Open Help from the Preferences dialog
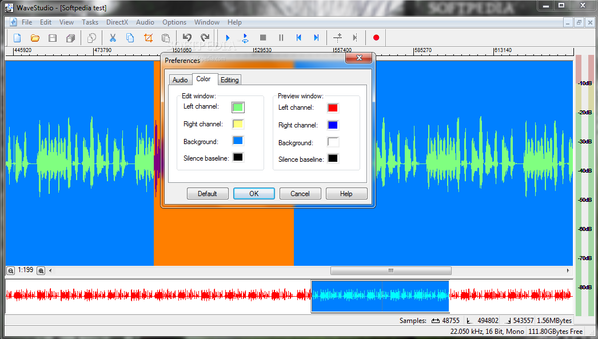The width and height of the screenshot is (598, 339). tap(346, 194)
